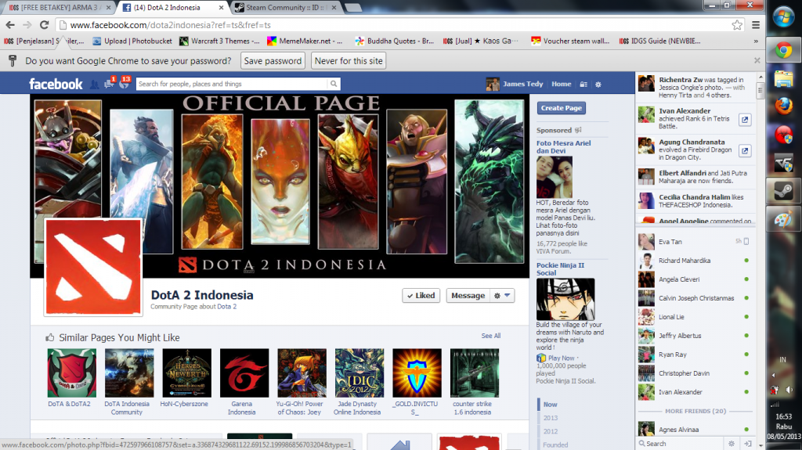Open Windows Explorer folder in taskbar
The image size is (802, 450).
pos(783,79)
